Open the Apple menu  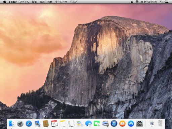[x=4, y=2]
